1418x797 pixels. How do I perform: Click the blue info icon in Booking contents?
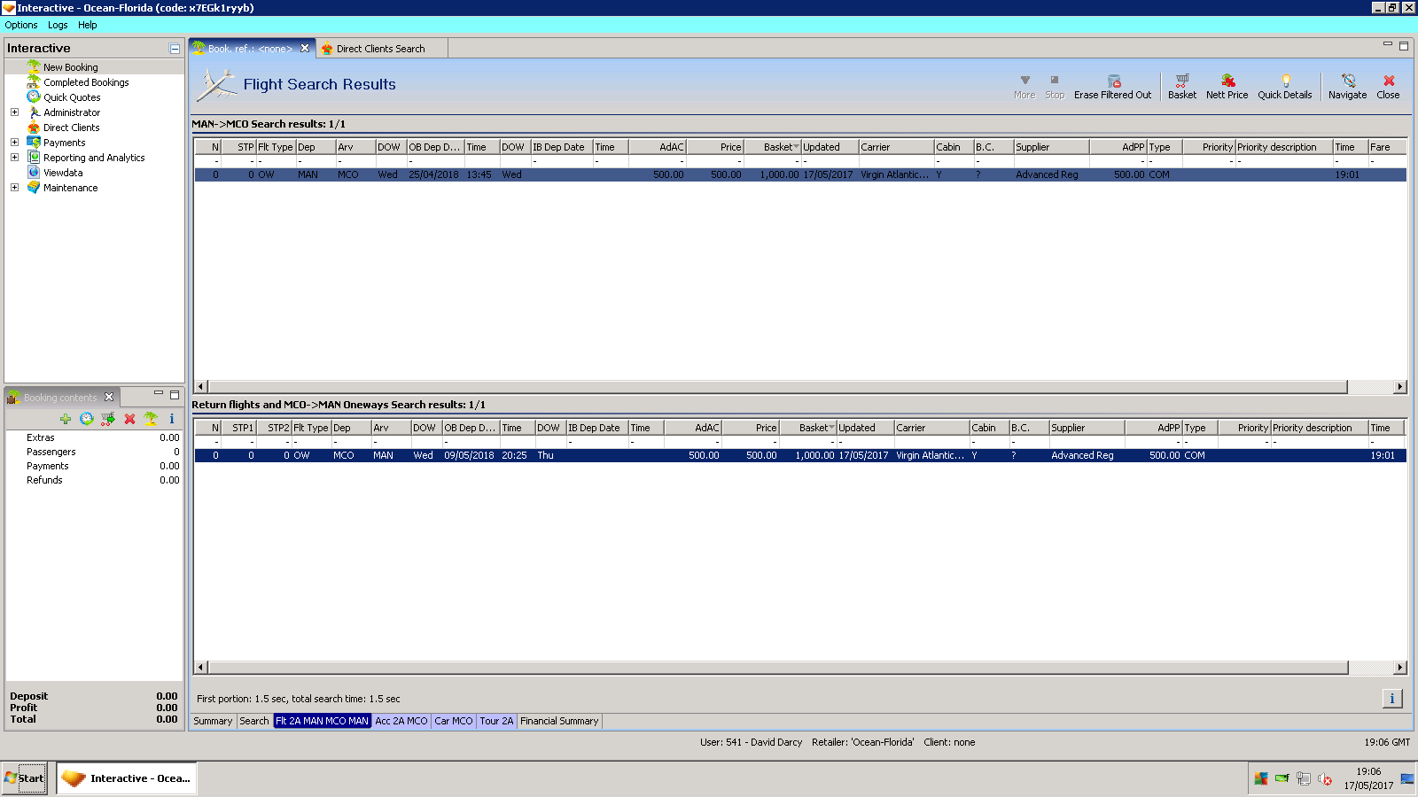172,419
